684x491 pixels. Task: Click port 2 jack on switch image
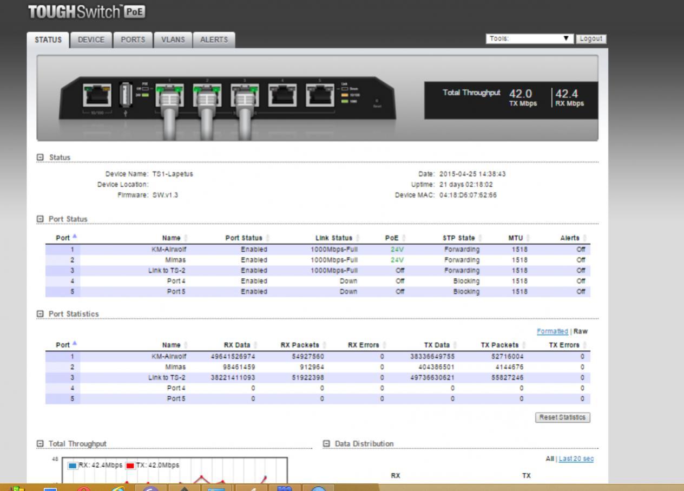click(207, 96)
